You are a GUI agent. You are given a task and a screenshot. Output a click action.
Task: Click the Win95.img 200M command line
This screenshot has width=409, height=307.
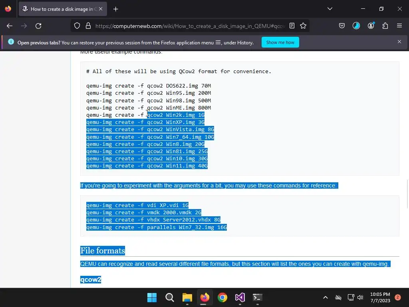click(149, 93)
